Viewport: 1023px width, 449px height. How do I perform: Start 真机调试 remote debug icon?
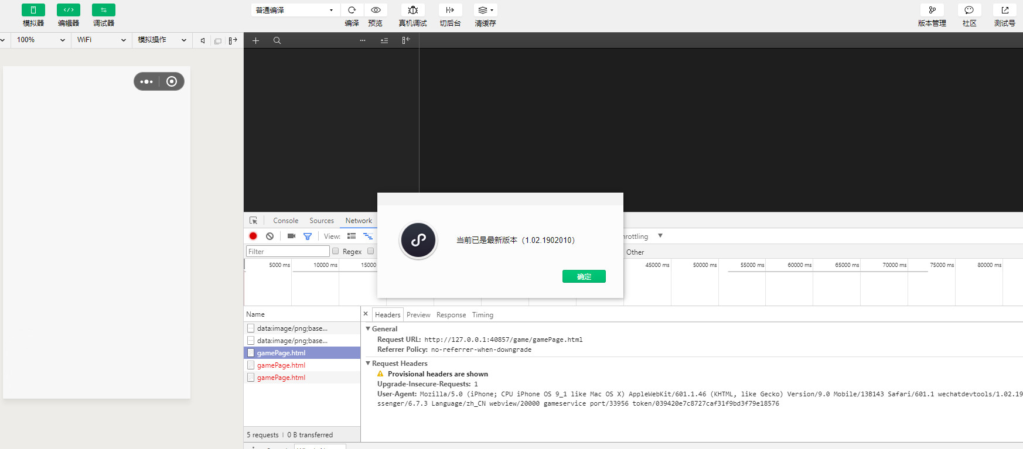(413, 10)
